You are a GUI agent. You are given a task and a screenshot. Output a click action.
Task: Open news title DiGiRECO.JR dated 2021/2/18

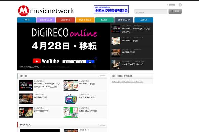coord(87,84)
